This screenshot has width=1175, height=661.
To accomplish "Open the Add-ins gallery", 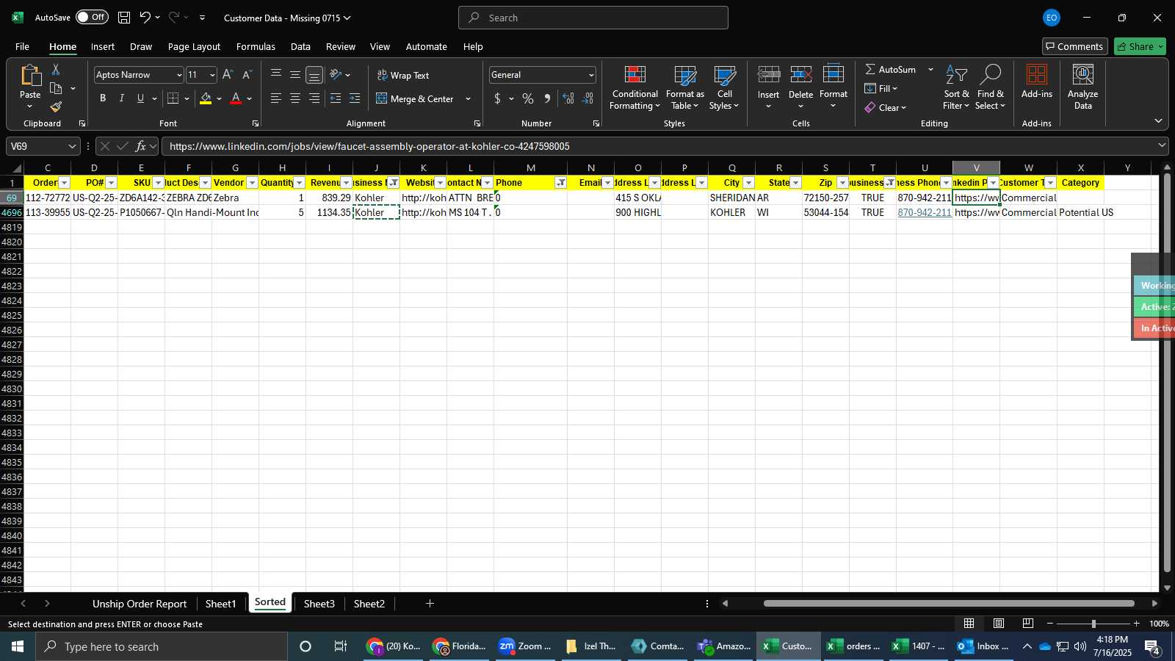I will [1036, 82].
